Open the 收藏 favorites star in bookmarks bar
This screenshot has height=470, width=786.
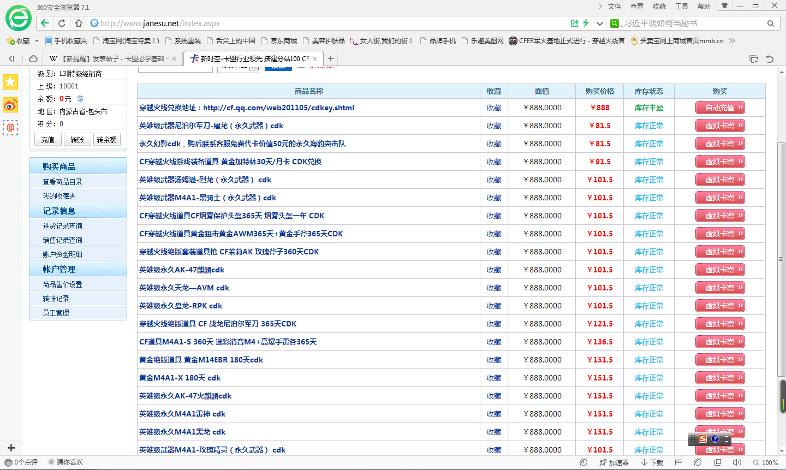click(17, 40)
